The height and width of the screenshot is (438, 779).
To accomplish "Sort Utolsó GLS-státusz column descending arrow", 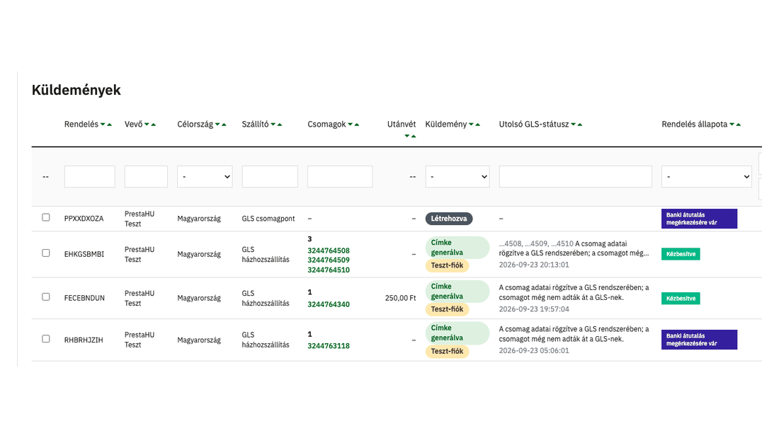I will tap(574, 125).
